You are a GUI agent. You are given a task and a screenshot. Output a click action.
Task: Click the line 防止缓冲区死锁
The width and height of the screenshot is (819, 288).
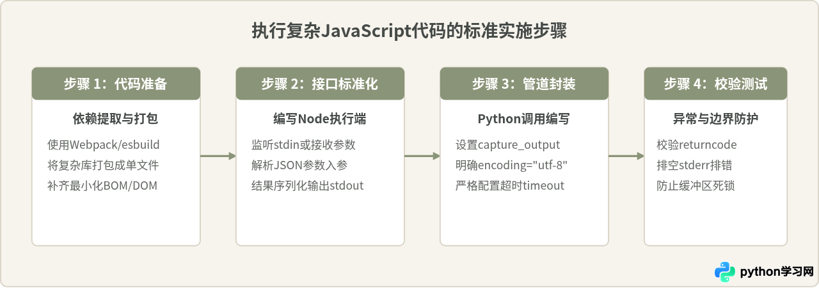coord(695,186)
